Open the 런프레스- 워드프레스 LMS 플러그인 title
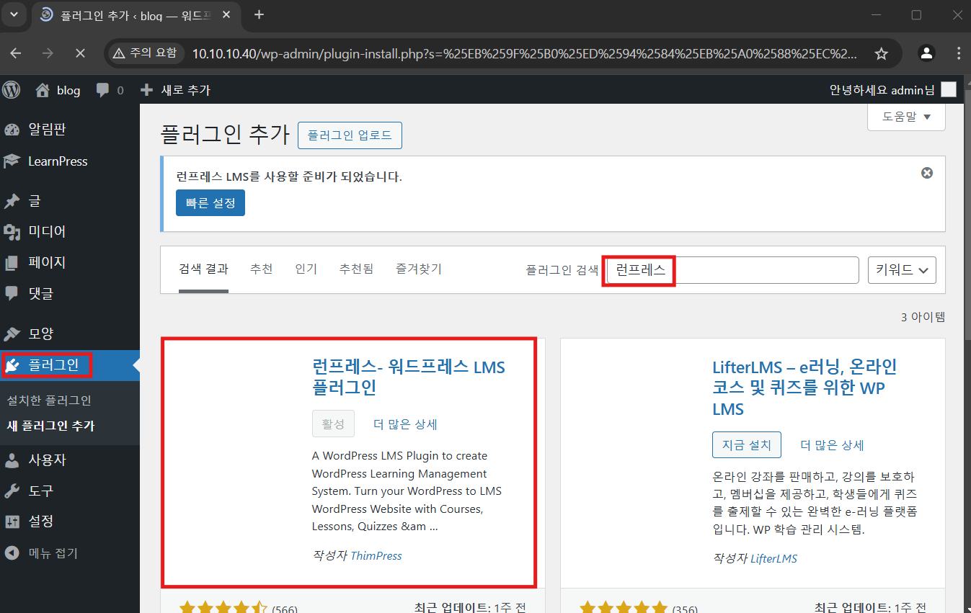This screenshot has width=971, height=613. (409, 377)
